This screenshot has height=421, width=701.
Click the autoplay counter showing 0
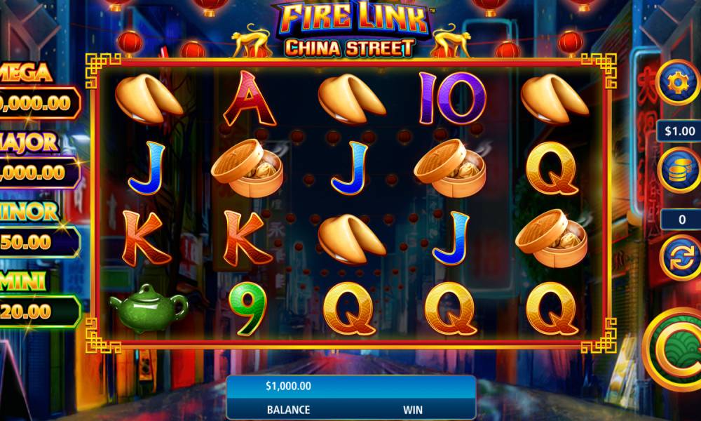pos(681,219)
